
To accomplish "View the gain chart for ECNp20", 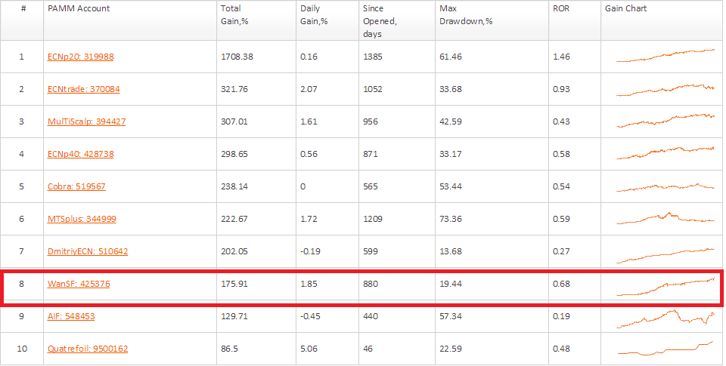I will [665, 56].
